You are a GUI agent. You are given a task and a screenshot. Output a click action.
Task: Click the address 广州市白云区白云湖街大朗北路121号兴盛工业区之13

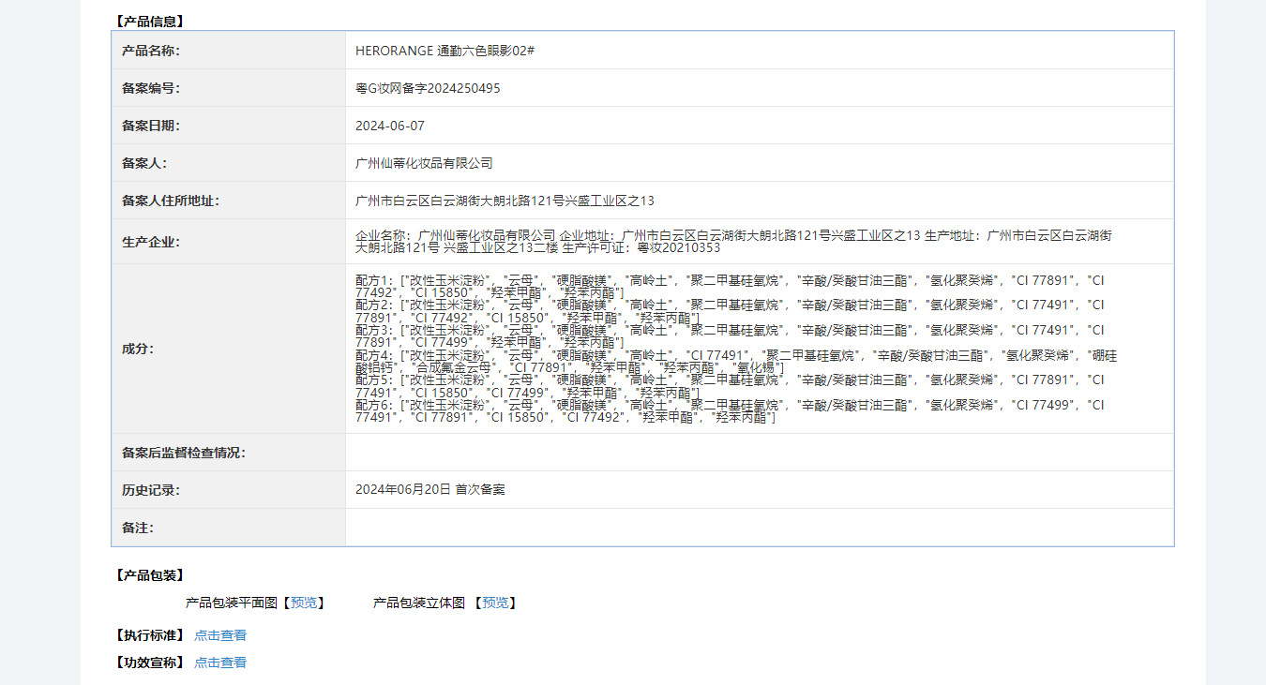pyautogui.click(x=505, y=201)
